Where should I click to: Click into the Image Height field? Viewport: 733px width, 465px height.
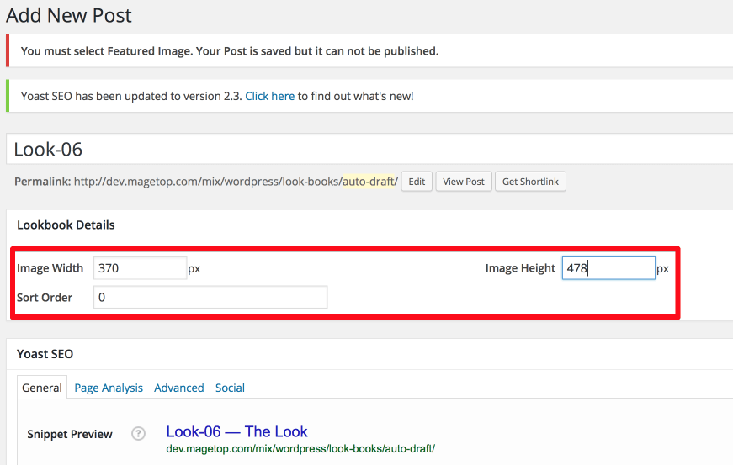(x=608, y=268)
